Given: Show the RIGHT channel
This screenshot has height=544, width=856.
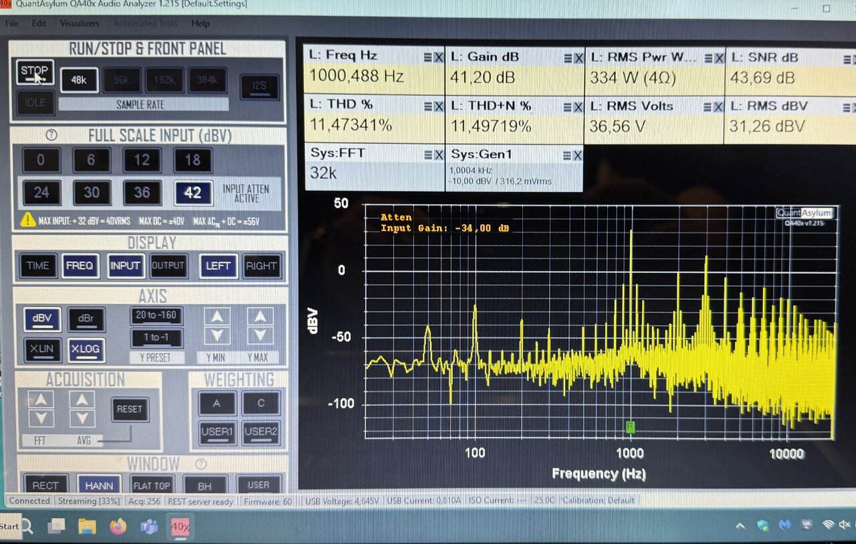Looking at the screenshot, I should coord(261,266).
